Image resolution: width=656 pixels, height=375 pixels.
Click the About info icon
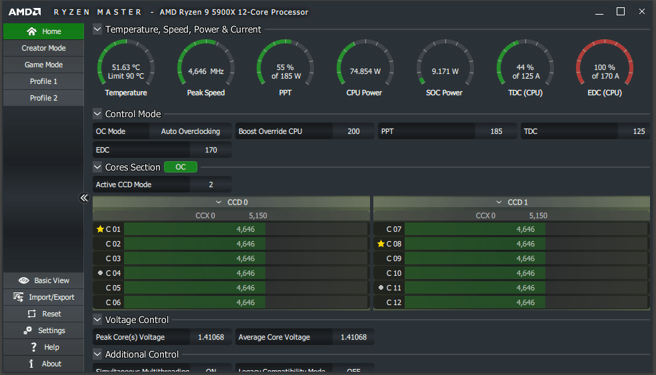[x=31, y=364]
